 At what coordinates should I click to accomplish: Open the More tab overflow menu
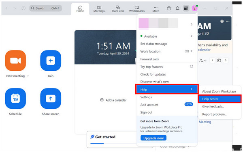(156, 9)
